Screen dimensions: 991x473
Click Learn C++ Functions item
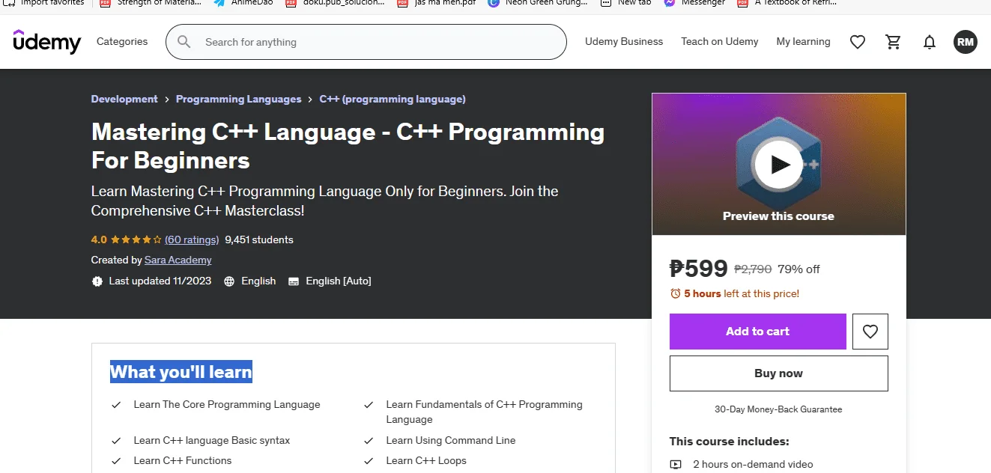[x=183, y=461]
